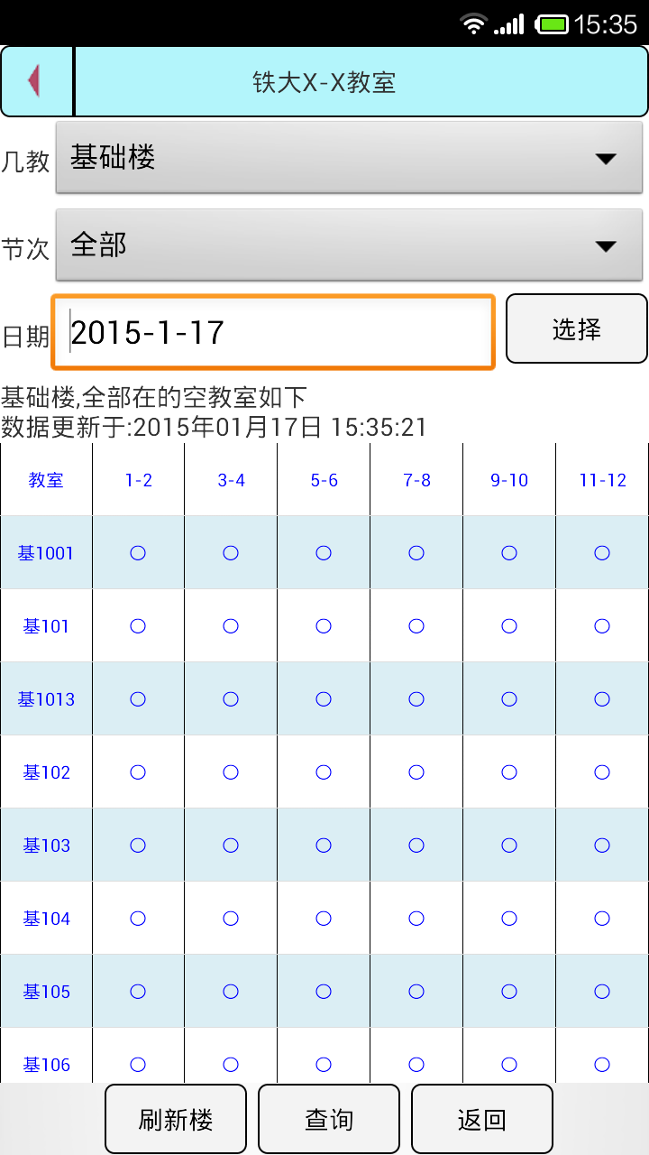The height and width of the screenshot is (1155, 649).
Task: Click the 基103 circle under period 5-6
Action: point(324,845)
